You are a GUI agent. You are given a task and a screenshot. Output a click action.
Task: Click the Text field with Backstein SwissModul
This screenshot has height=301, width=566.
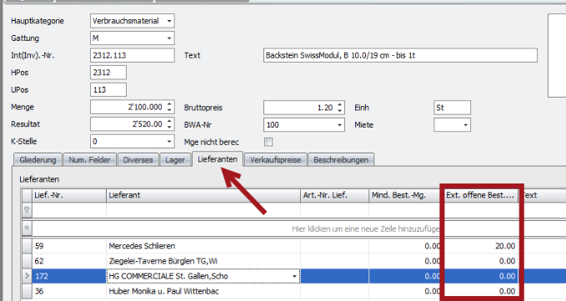coord(400,56)
